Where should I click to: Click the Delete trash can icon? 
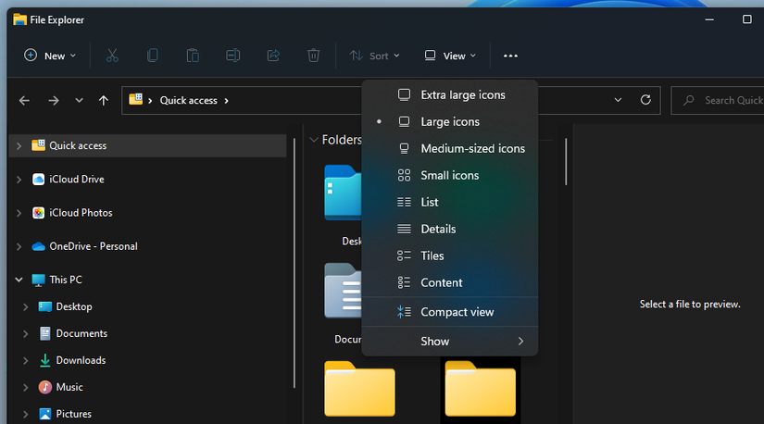point(314,56)
